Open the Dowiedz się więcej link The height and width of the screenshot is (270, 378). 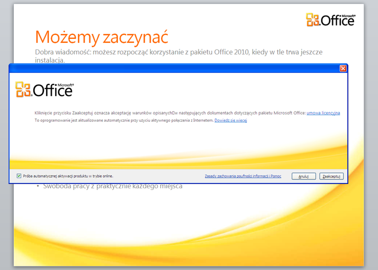231,120
